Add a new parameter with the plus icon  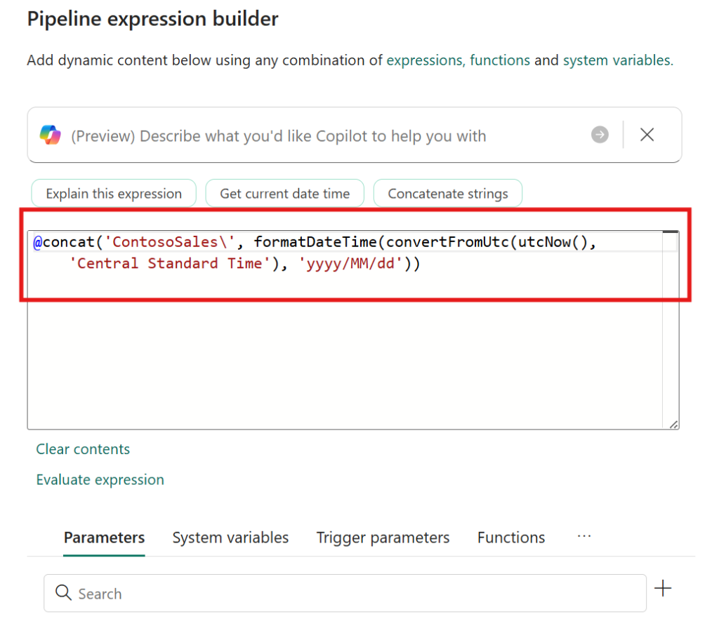(663, 589)
